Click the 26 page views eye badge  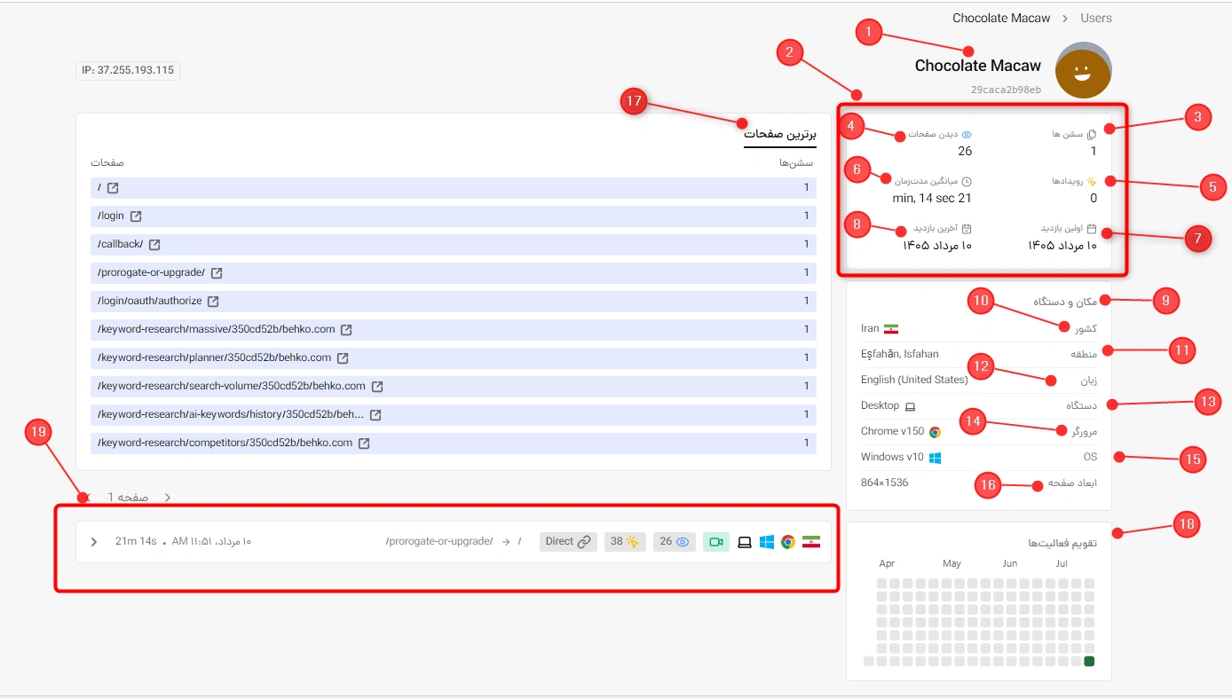(x=675, y=542)
